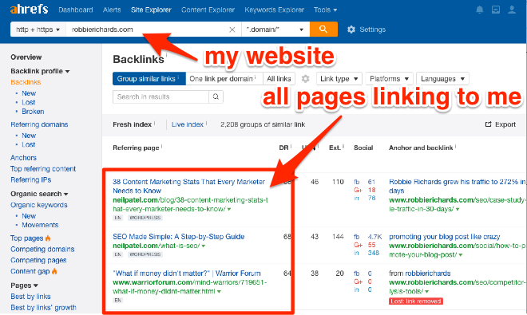Open notifications bell icon

480,10
